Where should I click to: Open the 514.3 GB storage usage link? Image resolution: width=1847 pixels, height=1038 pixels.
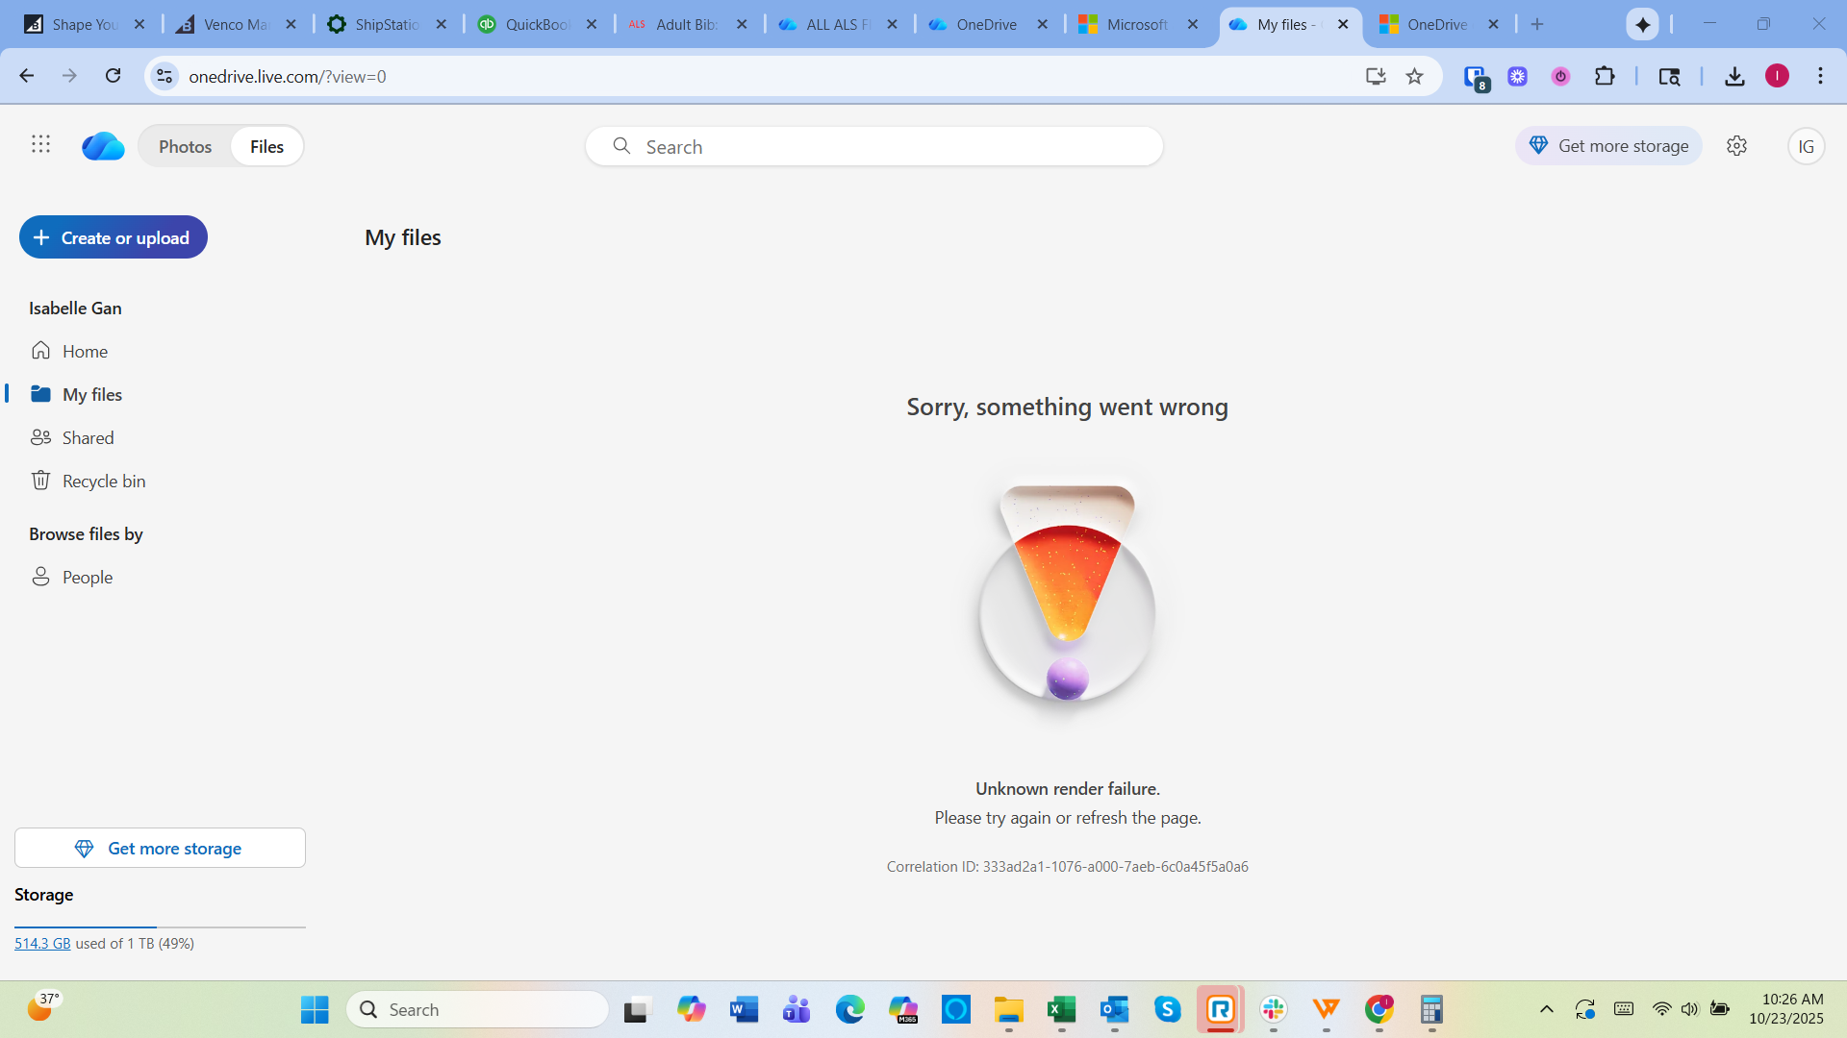coord(42,944)
